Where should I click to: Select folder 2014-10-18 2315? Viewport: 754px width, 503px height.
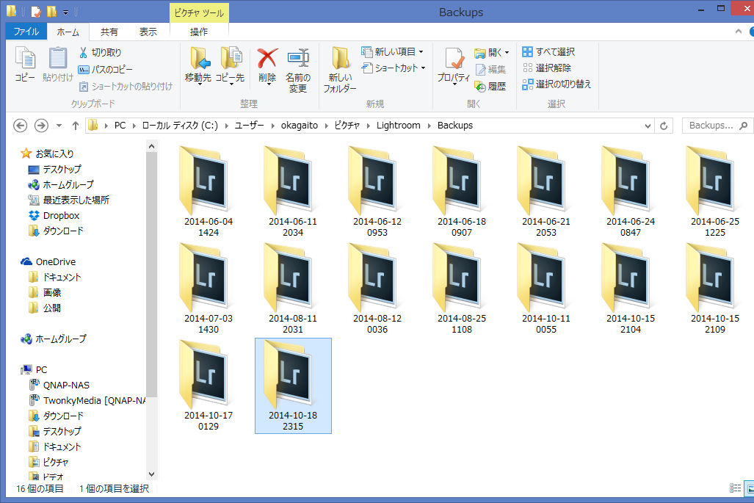293,386
